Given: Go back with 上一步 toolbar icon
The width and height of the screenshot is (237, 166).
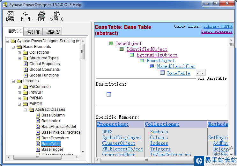Looking at the screenshot, I should pos(26,16).
